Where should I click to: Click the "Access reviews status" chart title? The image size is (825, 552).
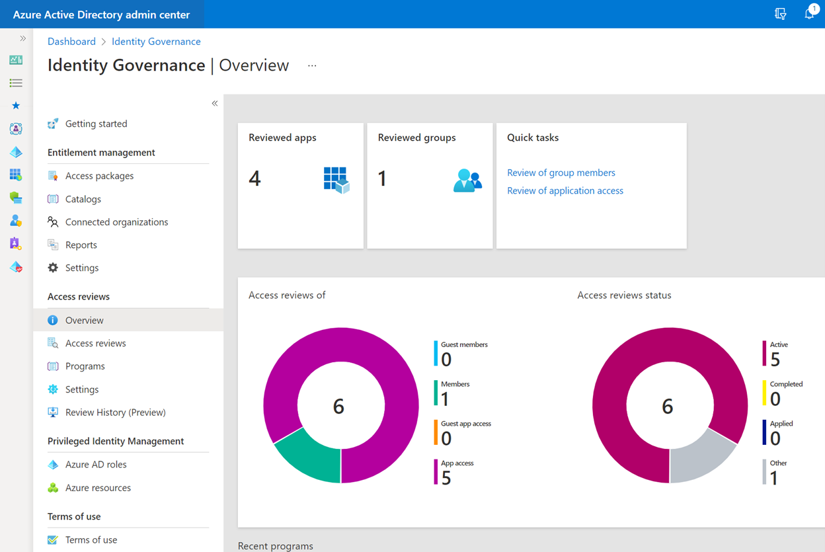click(624, 295)
